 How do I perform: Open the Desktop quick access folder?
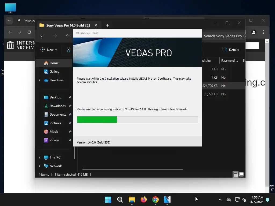point(55,97)
